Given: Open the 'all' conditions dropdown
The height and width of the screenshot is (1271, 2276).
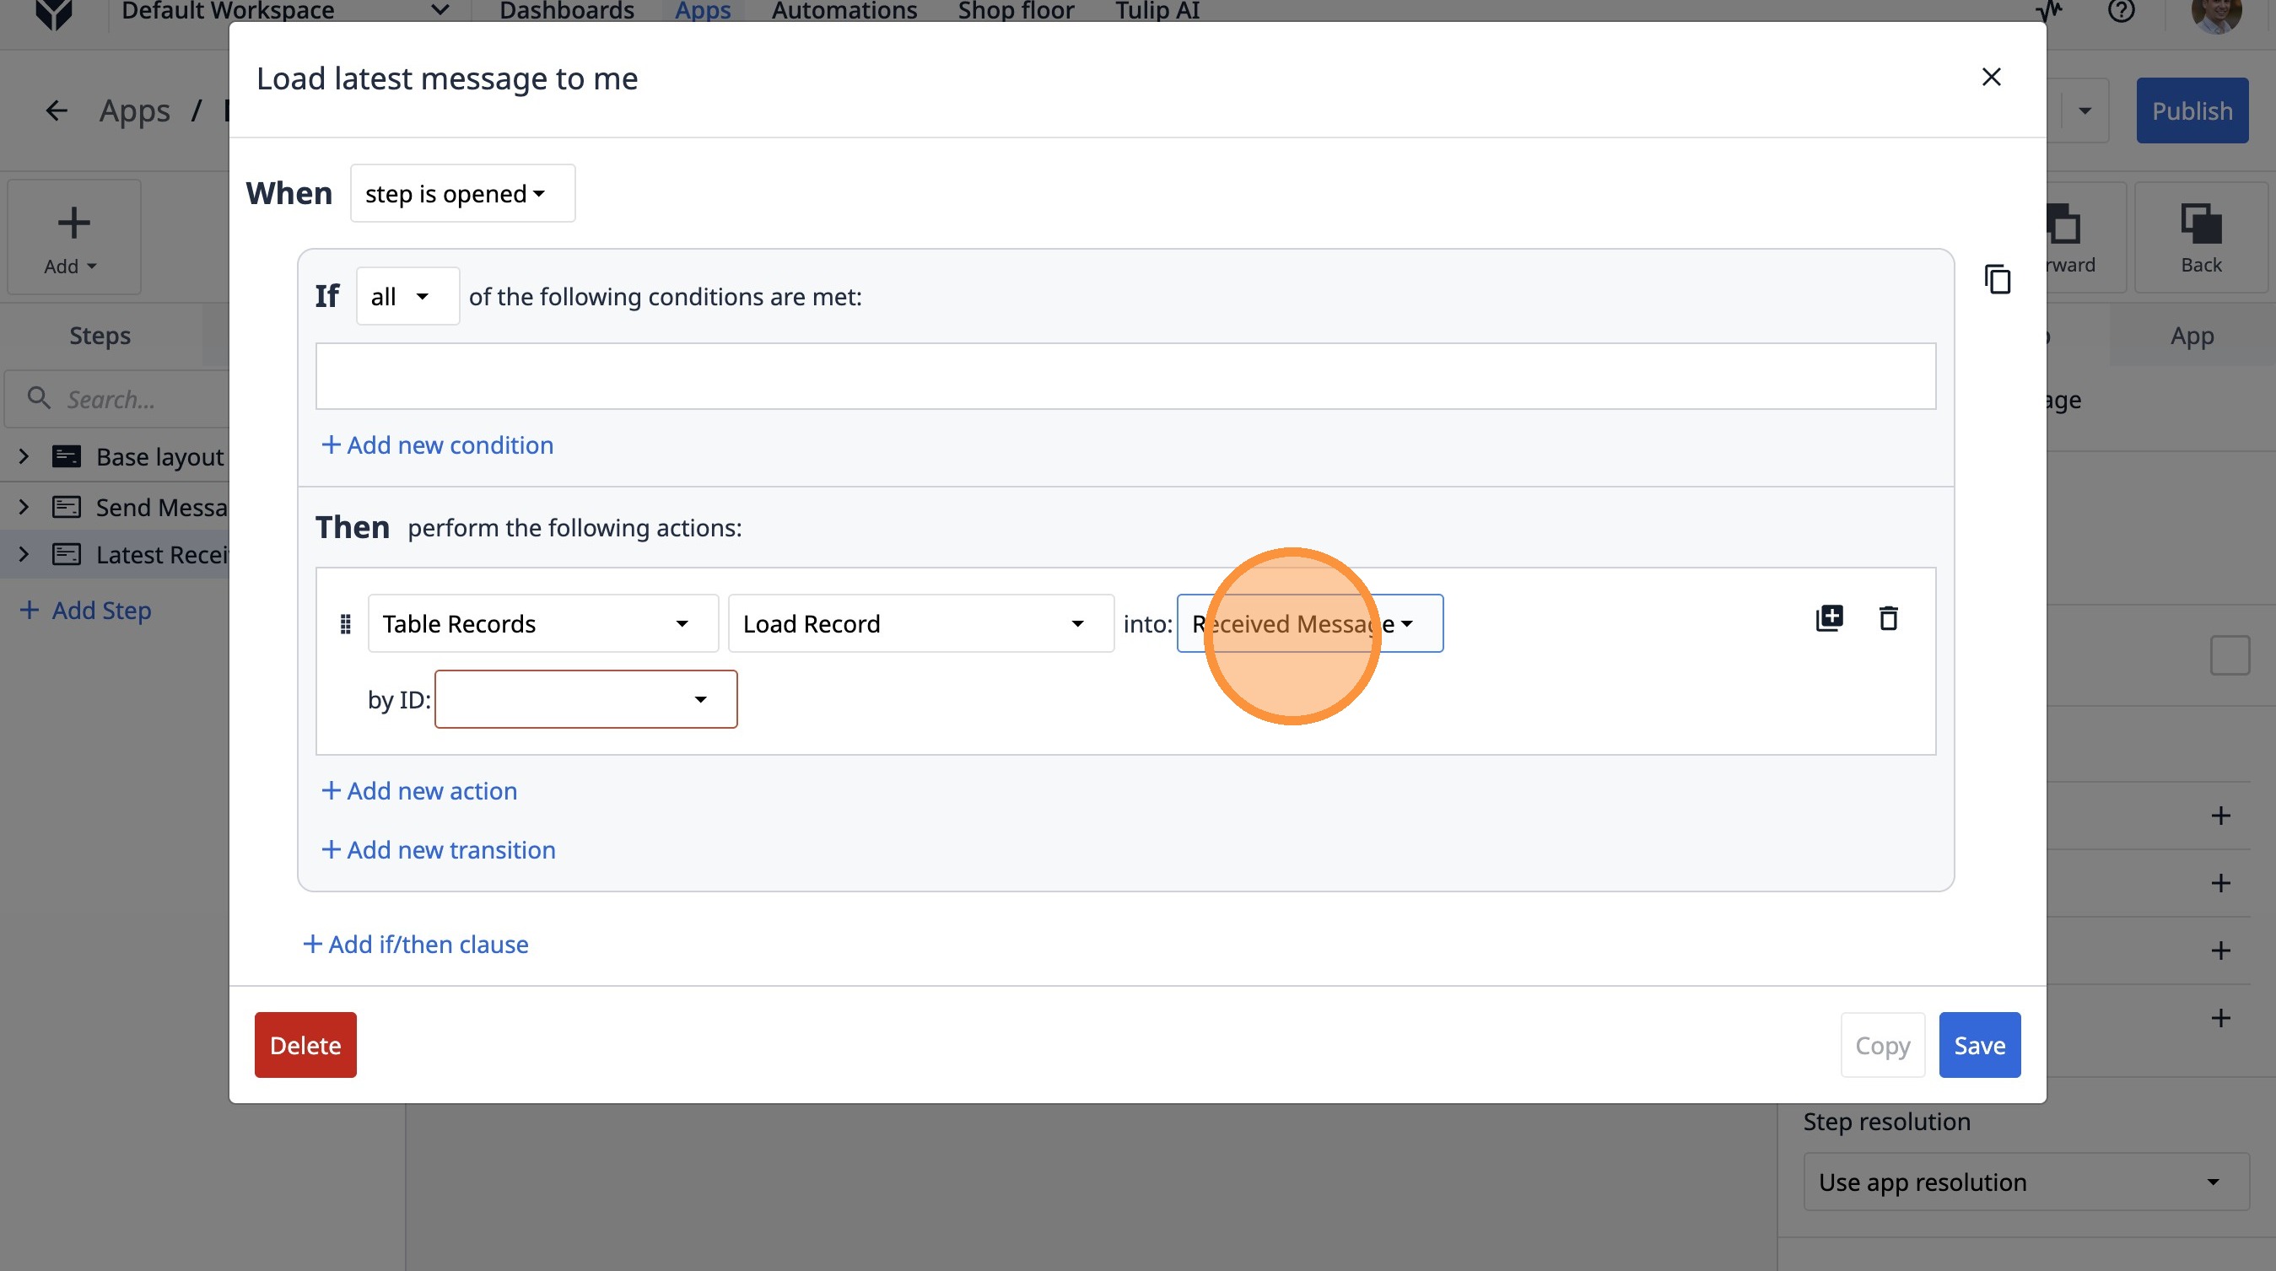Looking at the screenshot, I should (407, 297).
